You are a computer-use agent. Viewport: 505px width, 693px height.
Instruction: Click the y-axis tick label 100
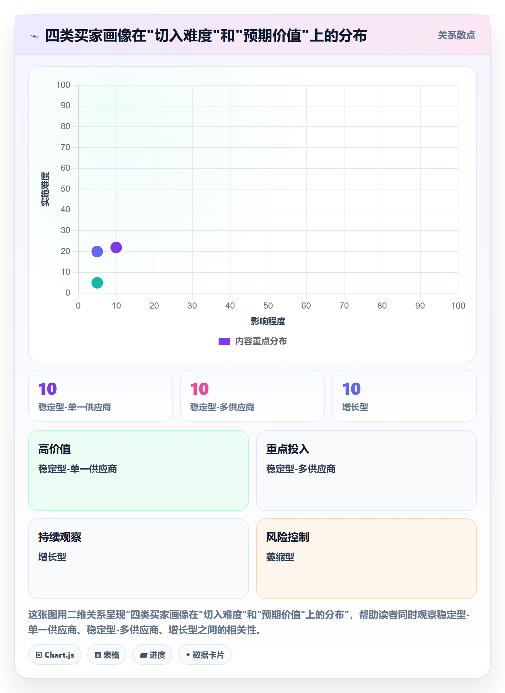click(63, 85)
